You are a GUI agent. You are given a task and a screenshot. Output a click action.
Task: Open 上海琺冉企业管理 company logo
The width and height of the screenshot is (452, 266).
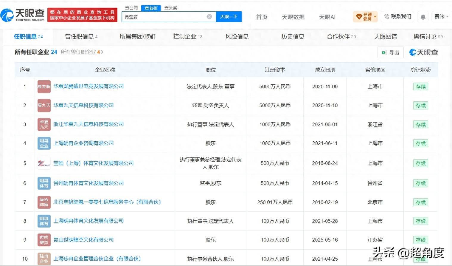point(44,259)
